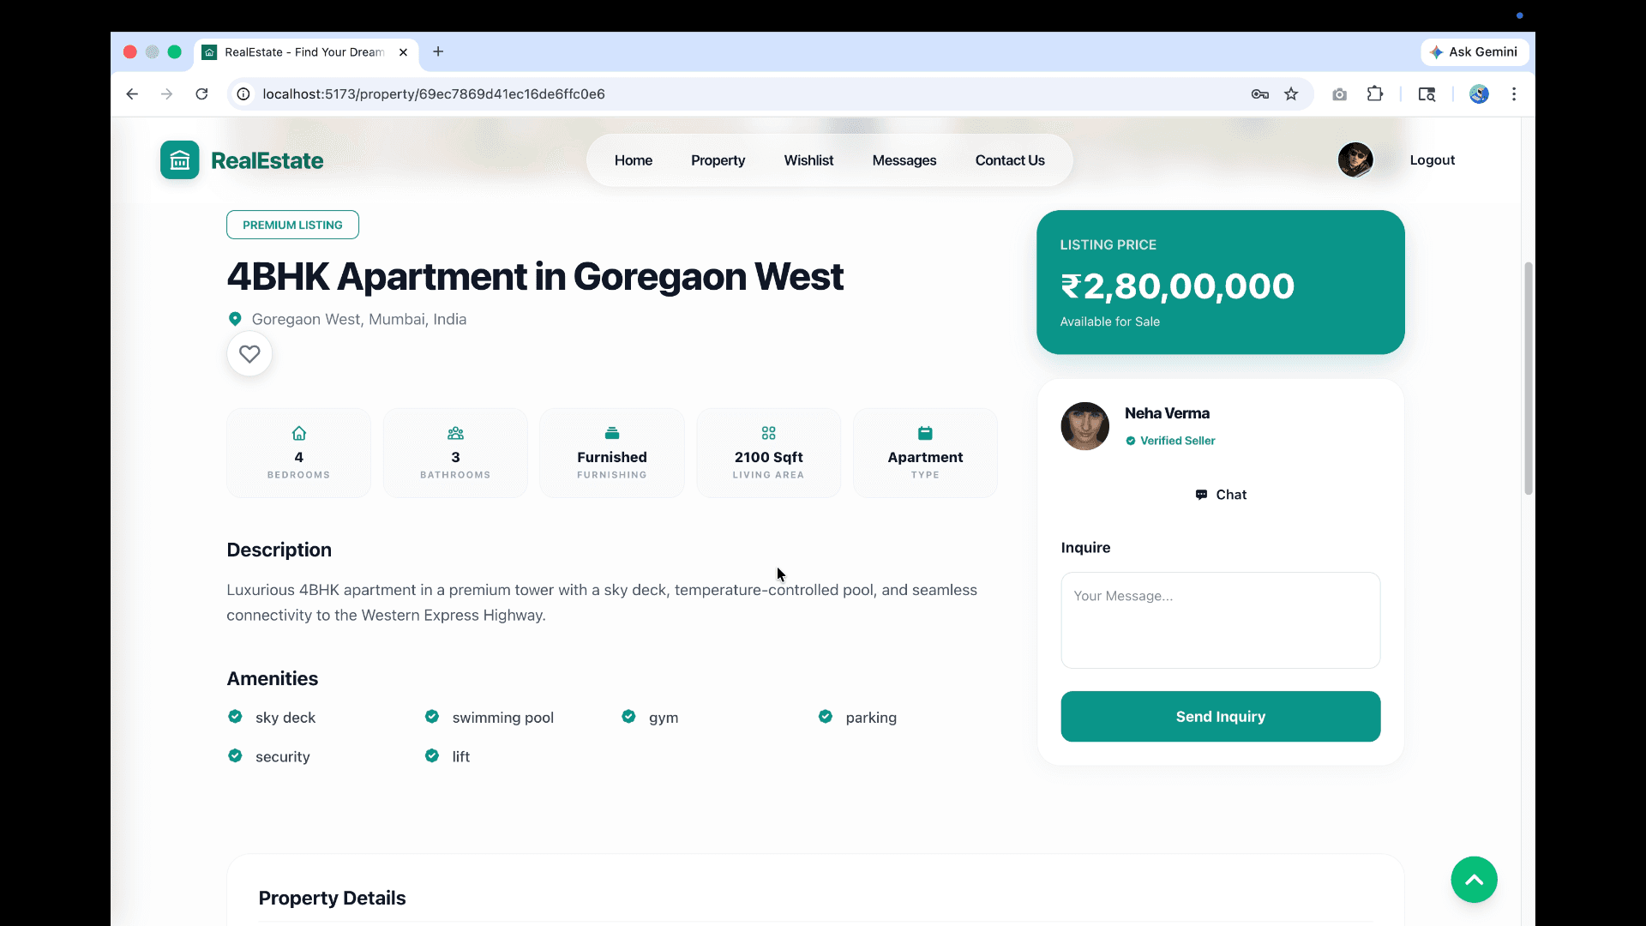Click the RealEstate brand name
Screen dimensions: 1646x926
267,160
